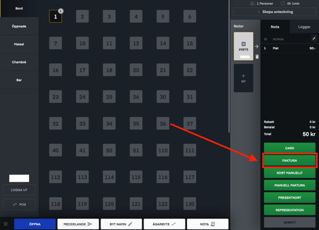Open the Bar section in the sidebar
The height and width of the screenshot is (230, 319).
(x=19, y=80)
